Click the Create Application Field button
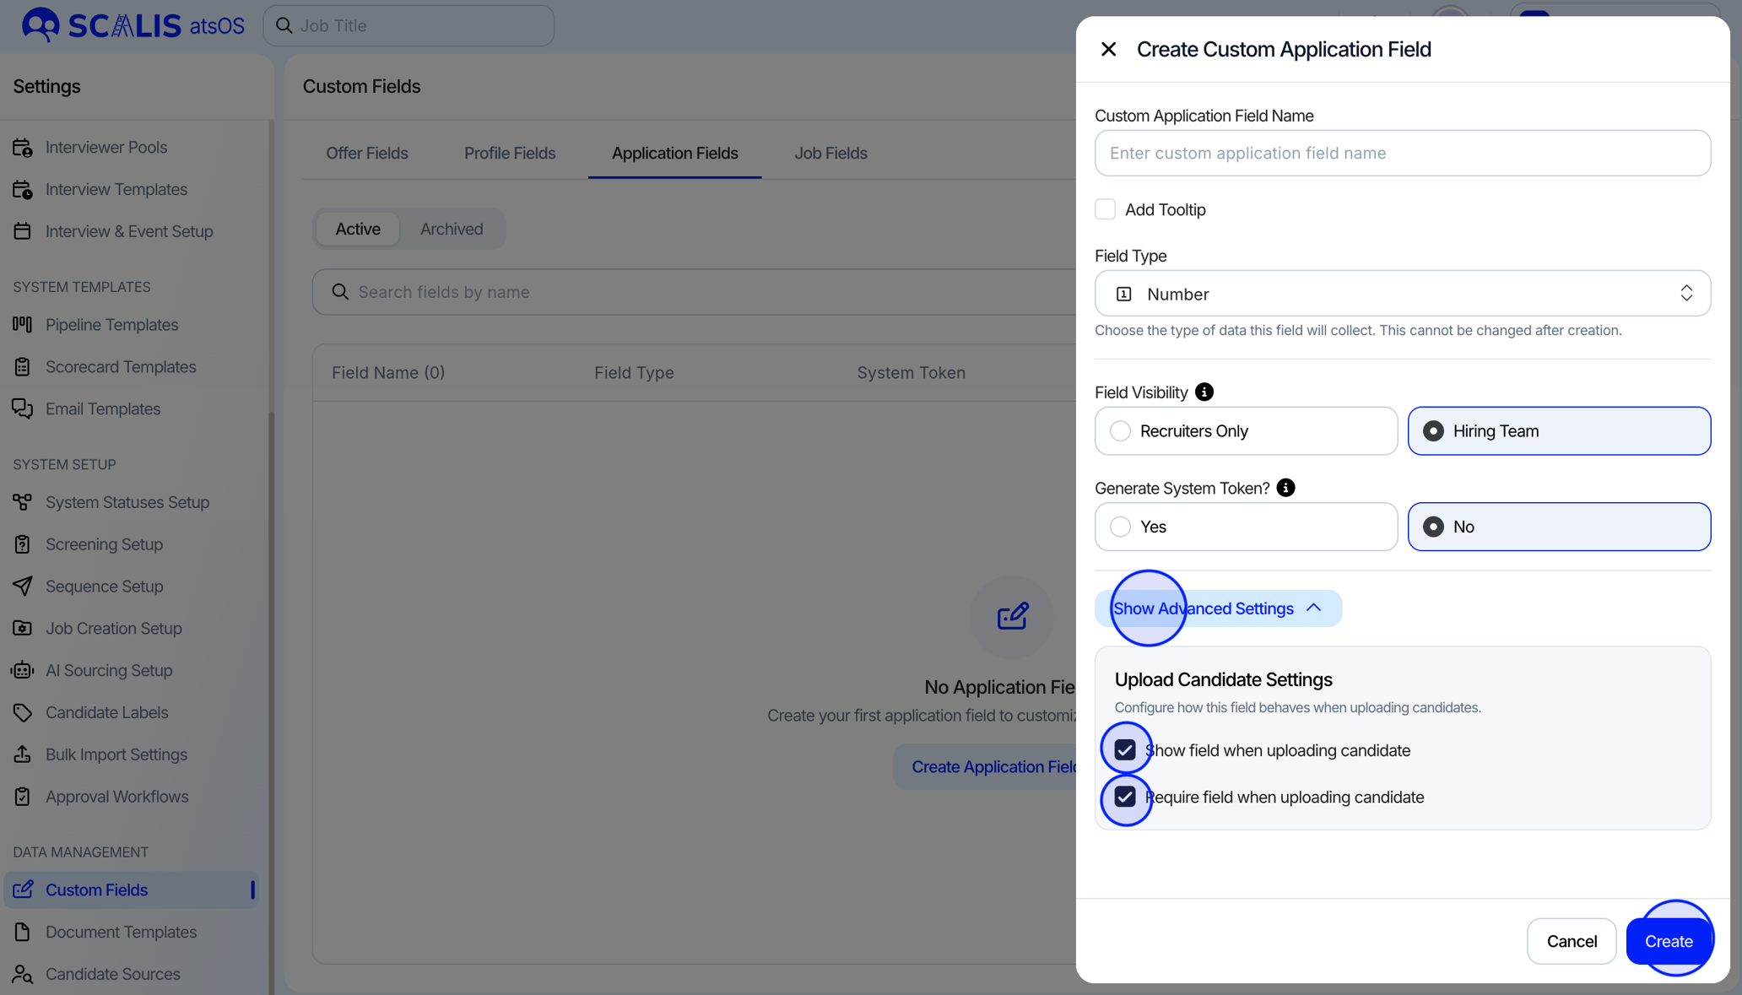 986,766
